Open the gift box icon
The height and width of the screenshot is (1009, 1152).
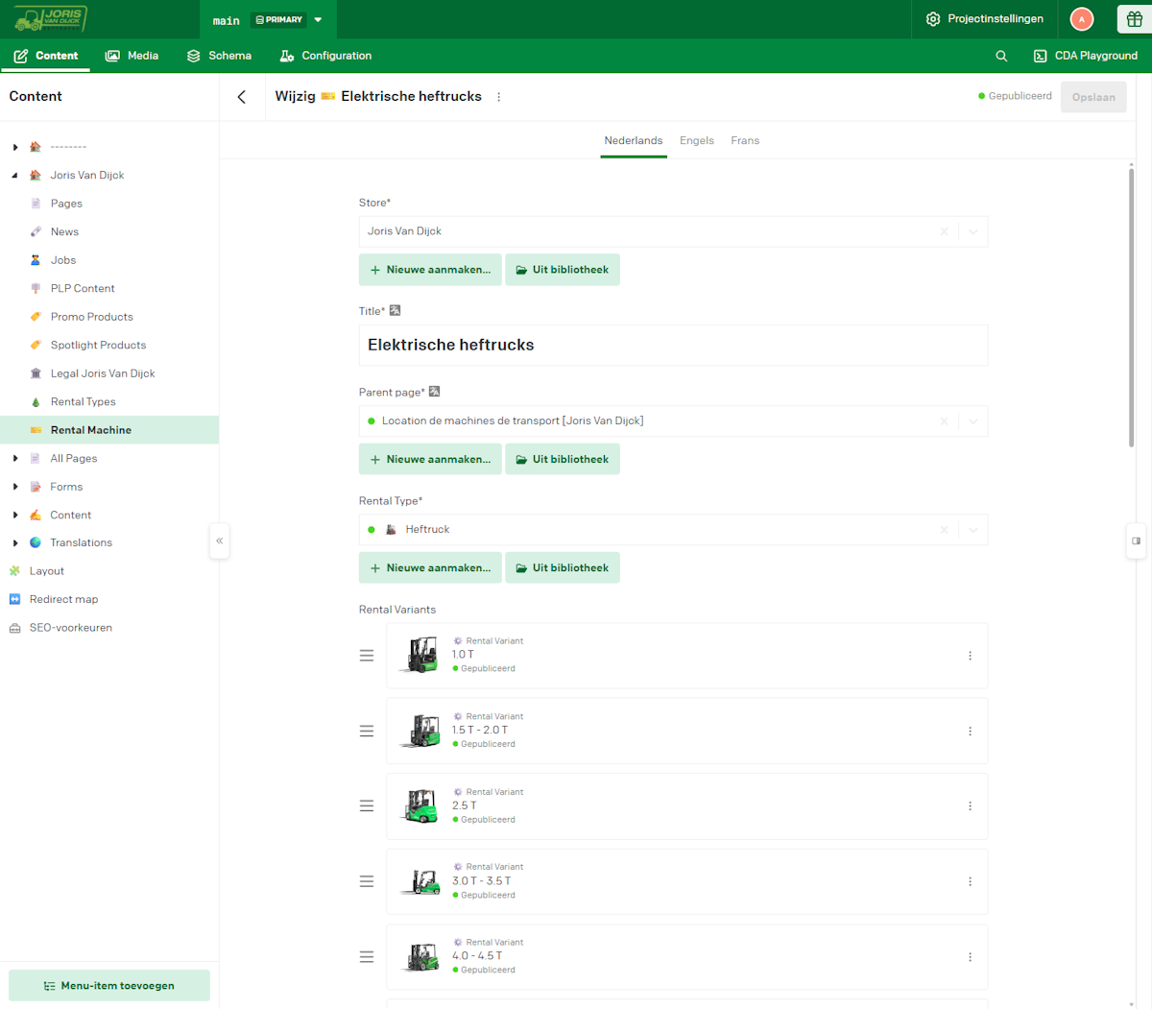point(1135,19)
